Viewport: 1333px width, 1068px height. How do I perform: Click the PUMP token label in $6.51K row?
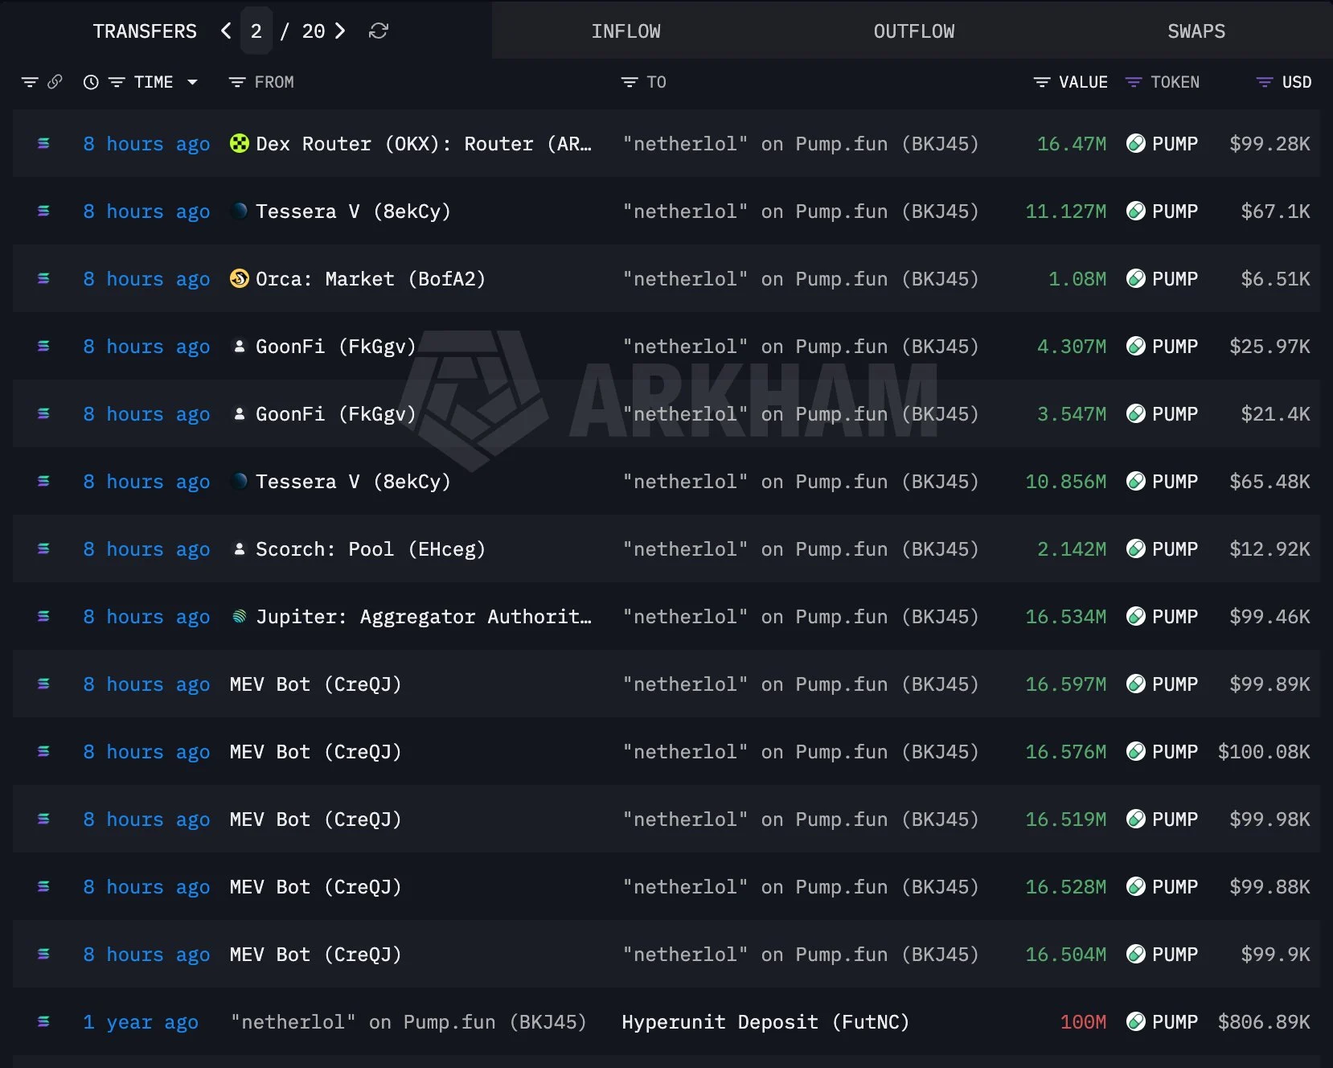1175,279
